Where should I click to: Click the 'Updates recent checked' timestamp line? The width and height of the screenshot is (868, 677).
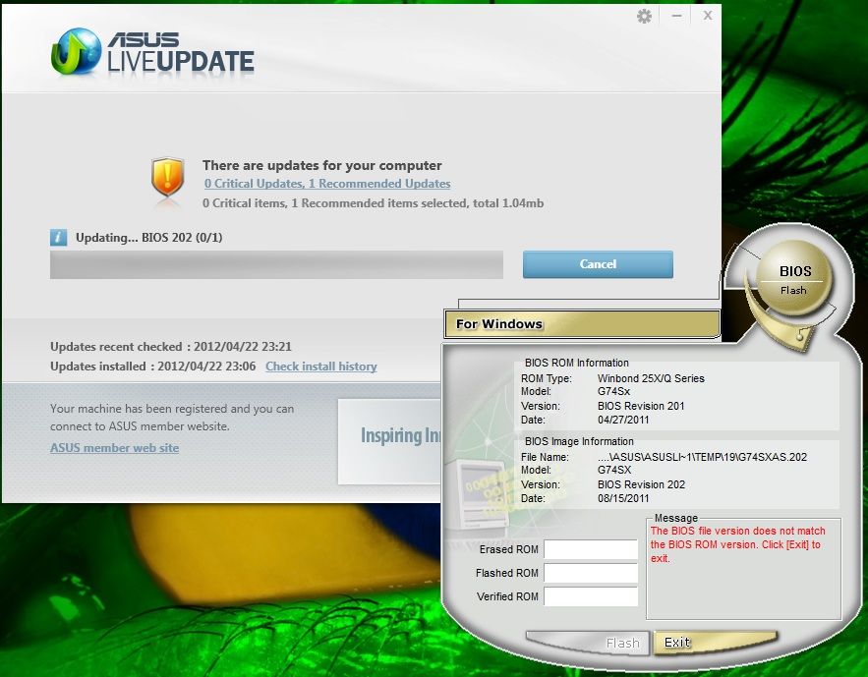(171, 347)
